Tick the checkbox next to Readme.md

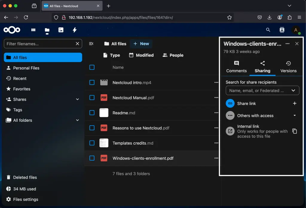click(x=92, y=113)
